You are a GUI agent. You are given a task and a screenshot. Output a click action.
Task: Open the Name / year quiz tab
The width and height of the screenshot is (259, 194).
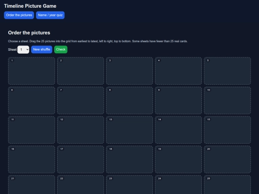(50, 15)
